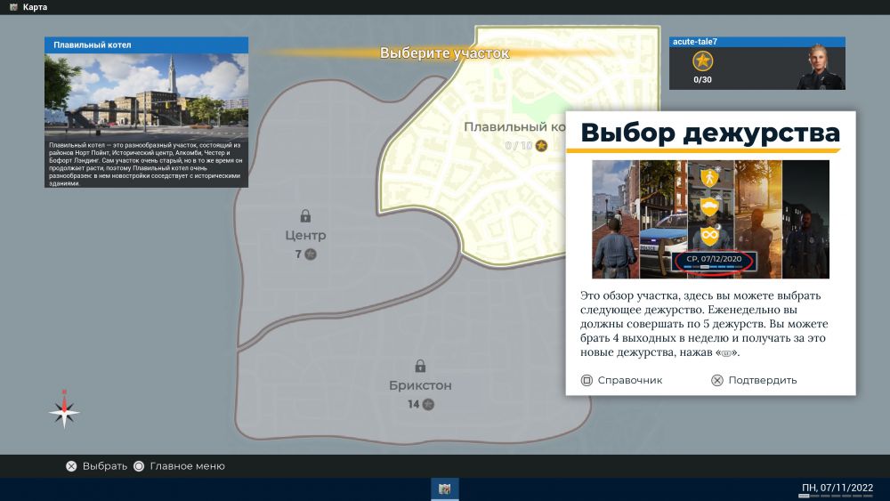Click the star badge next to Брикстон's 14
This screenshot has width=890, height=501.
coord(428,405)
